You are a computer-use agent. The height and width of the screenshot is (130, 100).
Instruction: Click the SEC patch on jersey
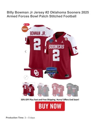click(66, 39)
